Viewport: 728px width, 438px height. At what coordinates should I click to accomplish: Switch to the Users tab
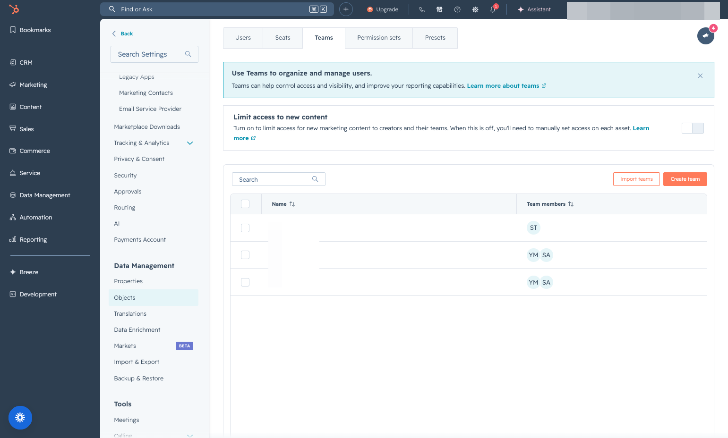point(243,38)
